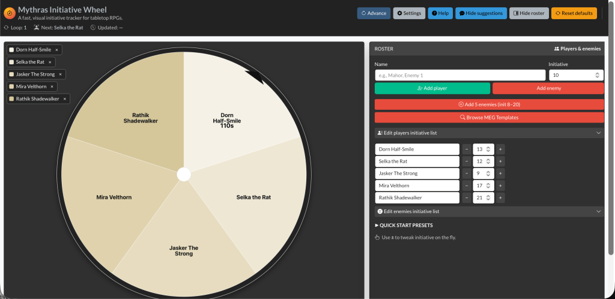Click the Mira Velthorn legend color swatch
The width and height of the screenshot is (615, 299).
point(11,86)
